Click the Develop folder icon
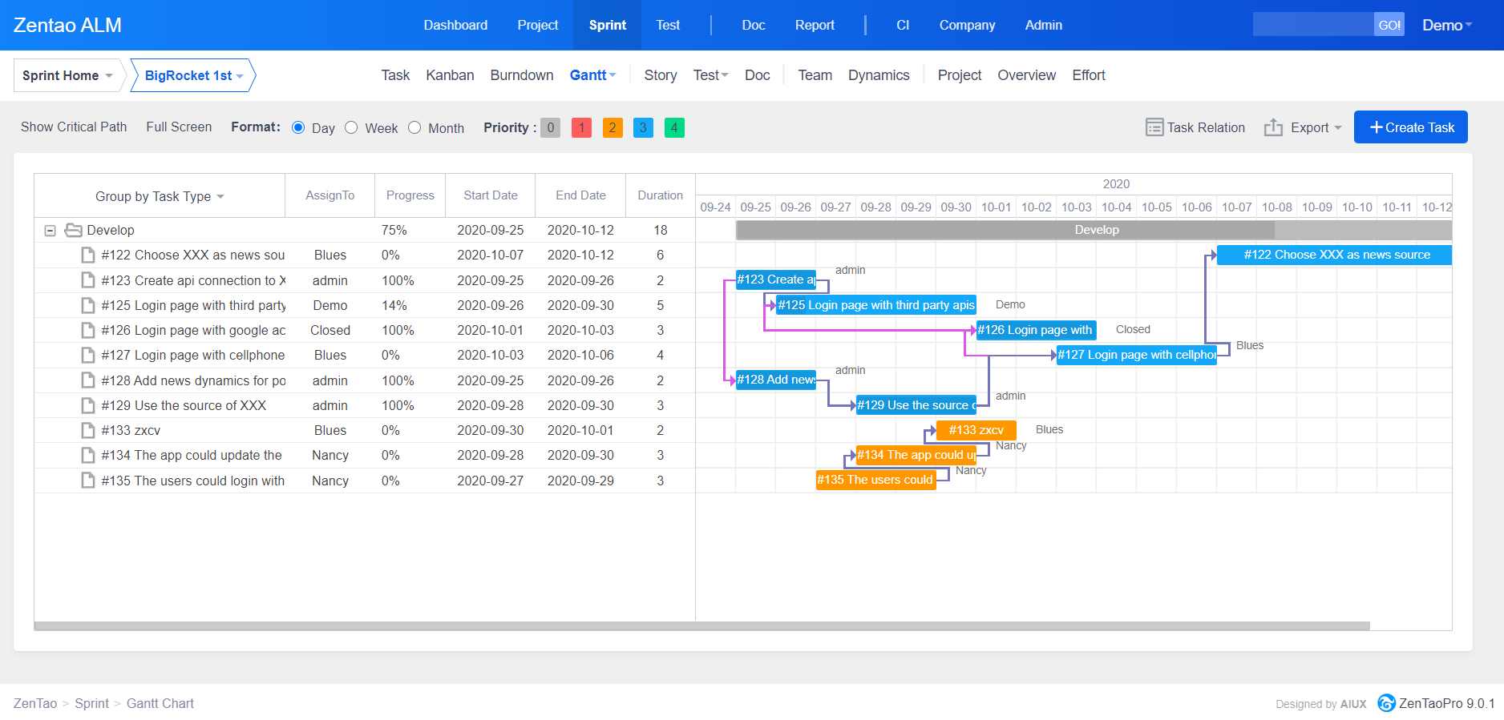Viewport: 1504px width, 720px height. [74, 231]
